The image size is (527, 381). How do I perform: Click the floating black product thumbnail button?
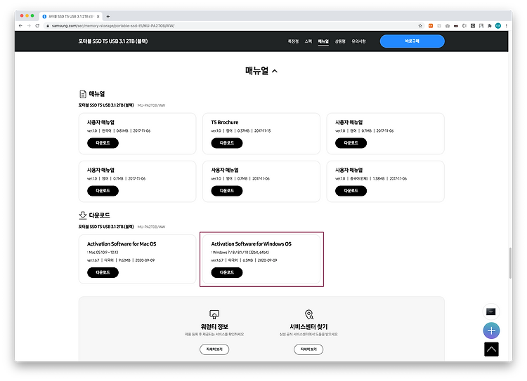491,312
